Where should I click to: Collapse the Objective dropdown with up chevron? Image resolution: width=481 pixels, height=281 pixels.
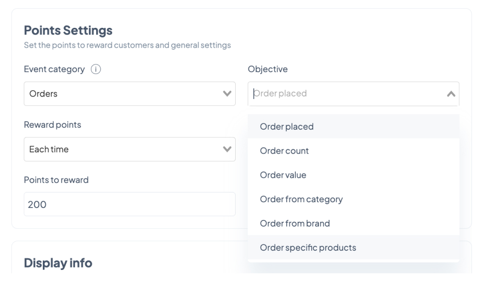tap(451, 94)
